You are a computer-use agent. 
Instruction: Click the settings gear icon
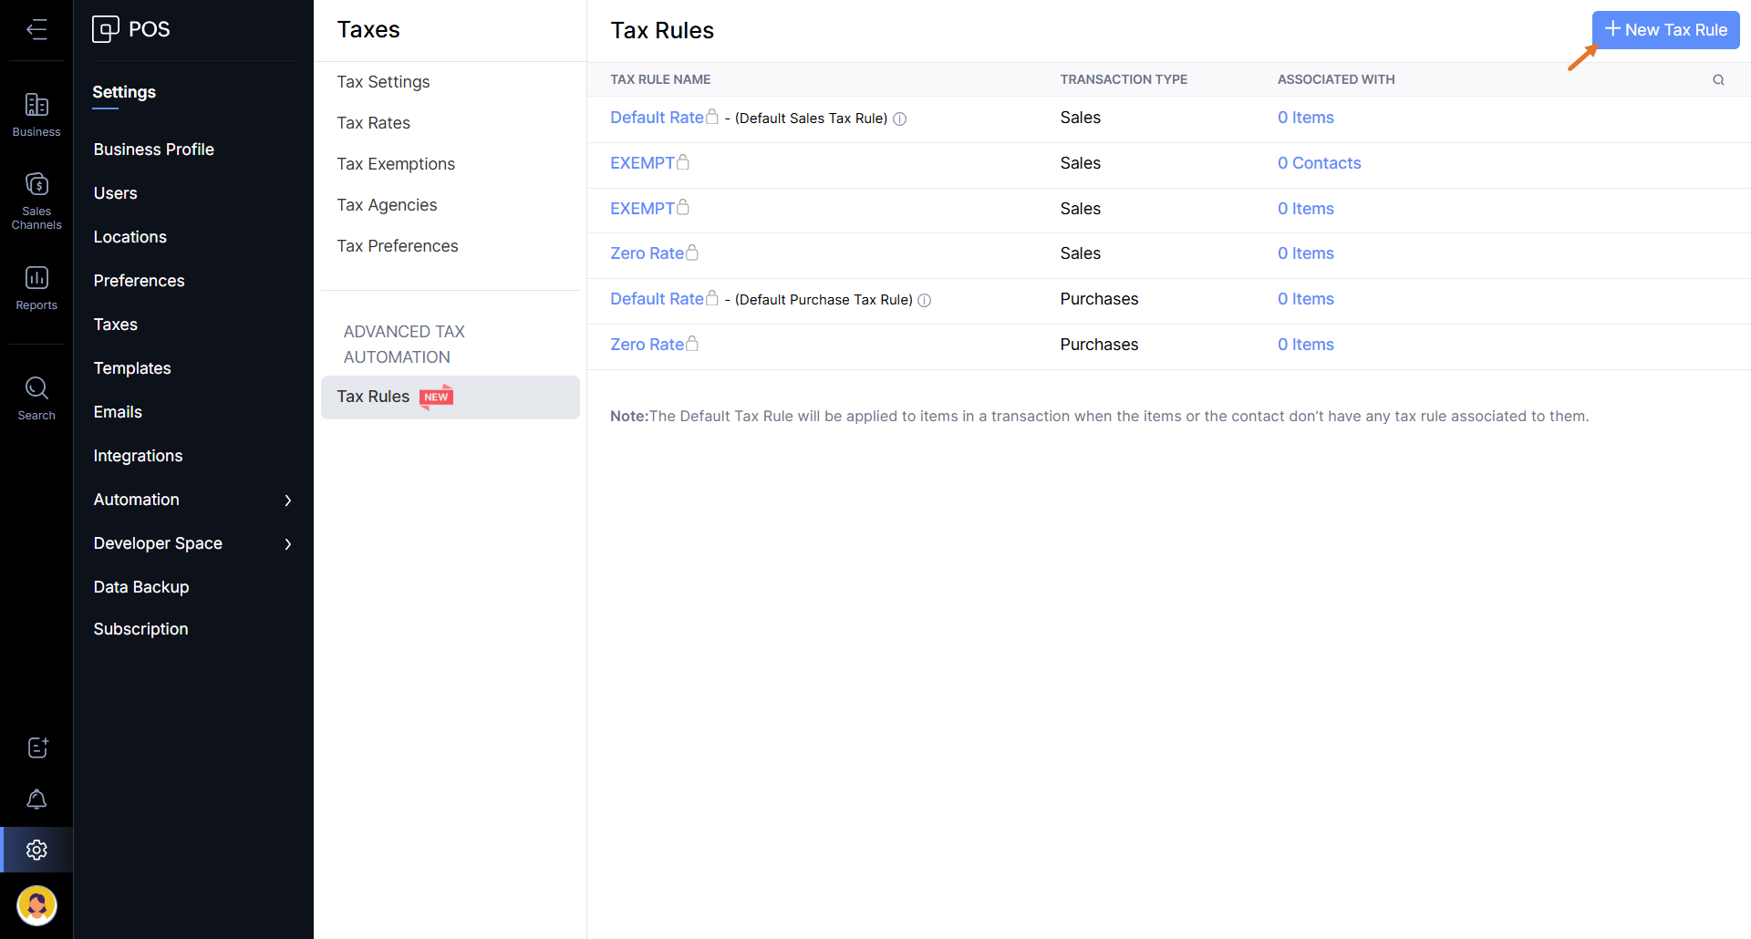point(36,850)
